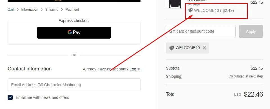The width and height of the screenshot is (270, 109).
Task: Click the Apply discount button
Action: click(251, 31)
